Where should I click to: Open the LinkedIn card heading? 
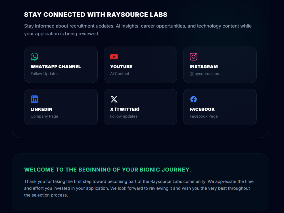tap(41, 109)
